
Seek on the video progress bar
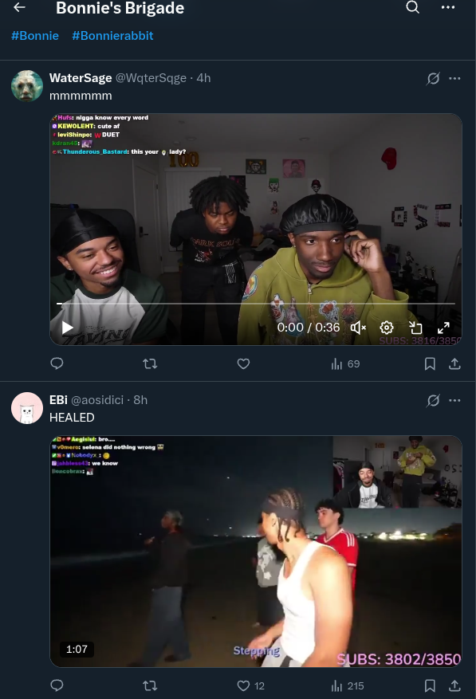click(x=256, y=304)
